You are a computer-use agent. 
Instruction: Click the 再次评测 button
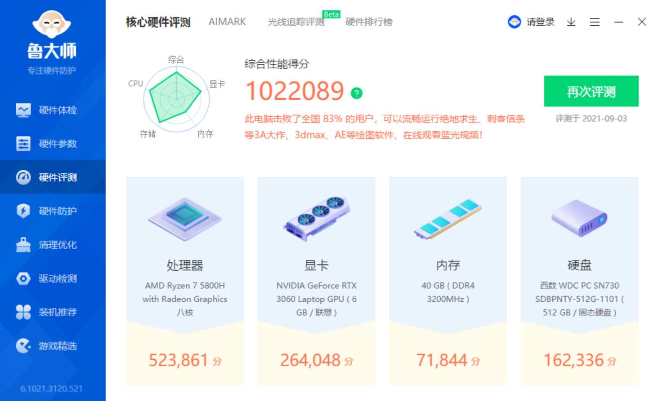click(591, 91)
